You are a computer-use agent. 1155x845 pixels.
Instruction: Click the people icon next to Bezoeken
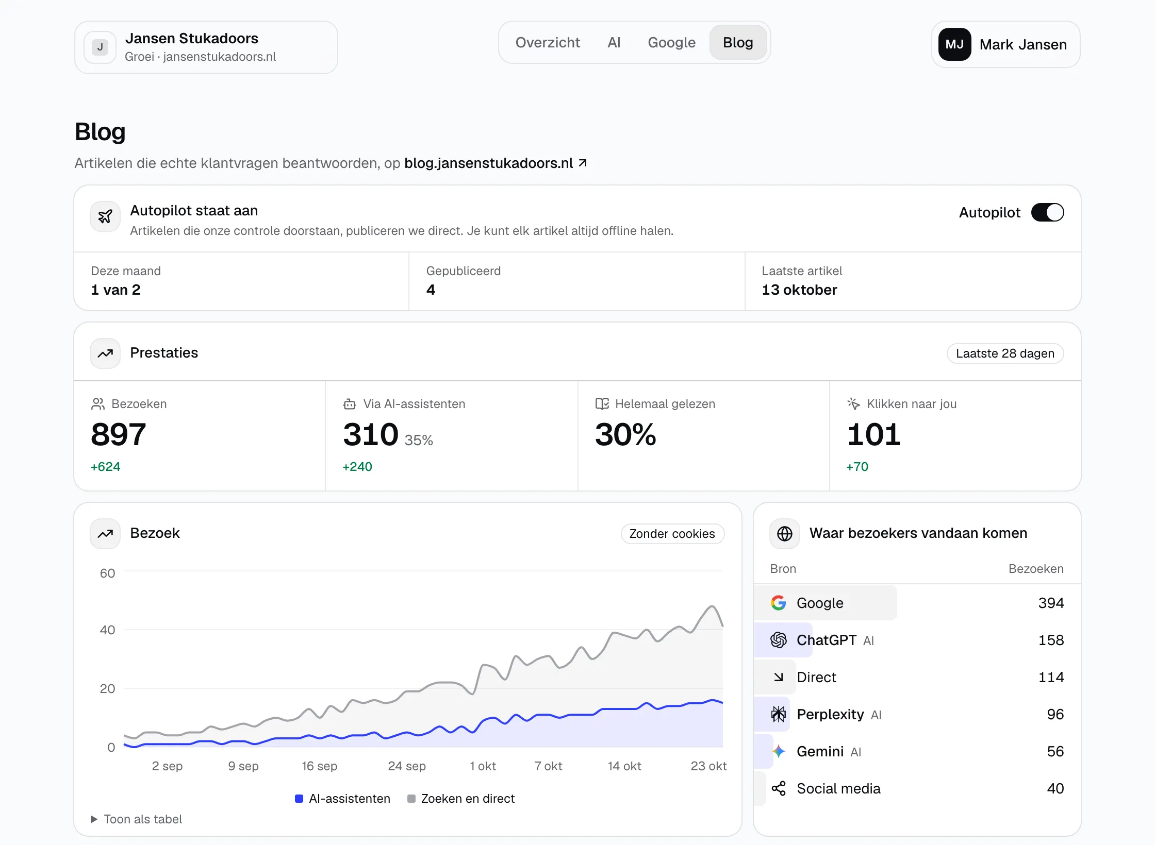98,404
